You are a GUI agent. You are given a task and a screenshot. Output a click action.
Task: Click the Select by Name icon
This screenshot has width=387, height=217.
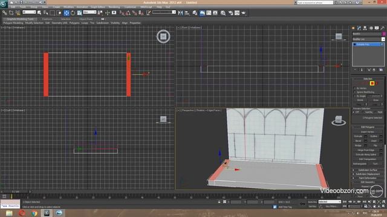click(x=46, y=13)
